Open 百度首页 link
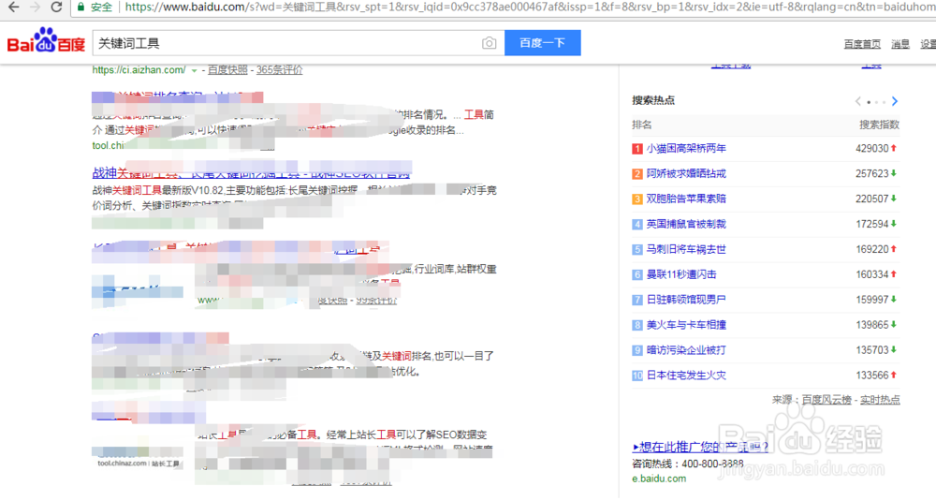The width and height of the screenshot is (936, 501). 862,44
